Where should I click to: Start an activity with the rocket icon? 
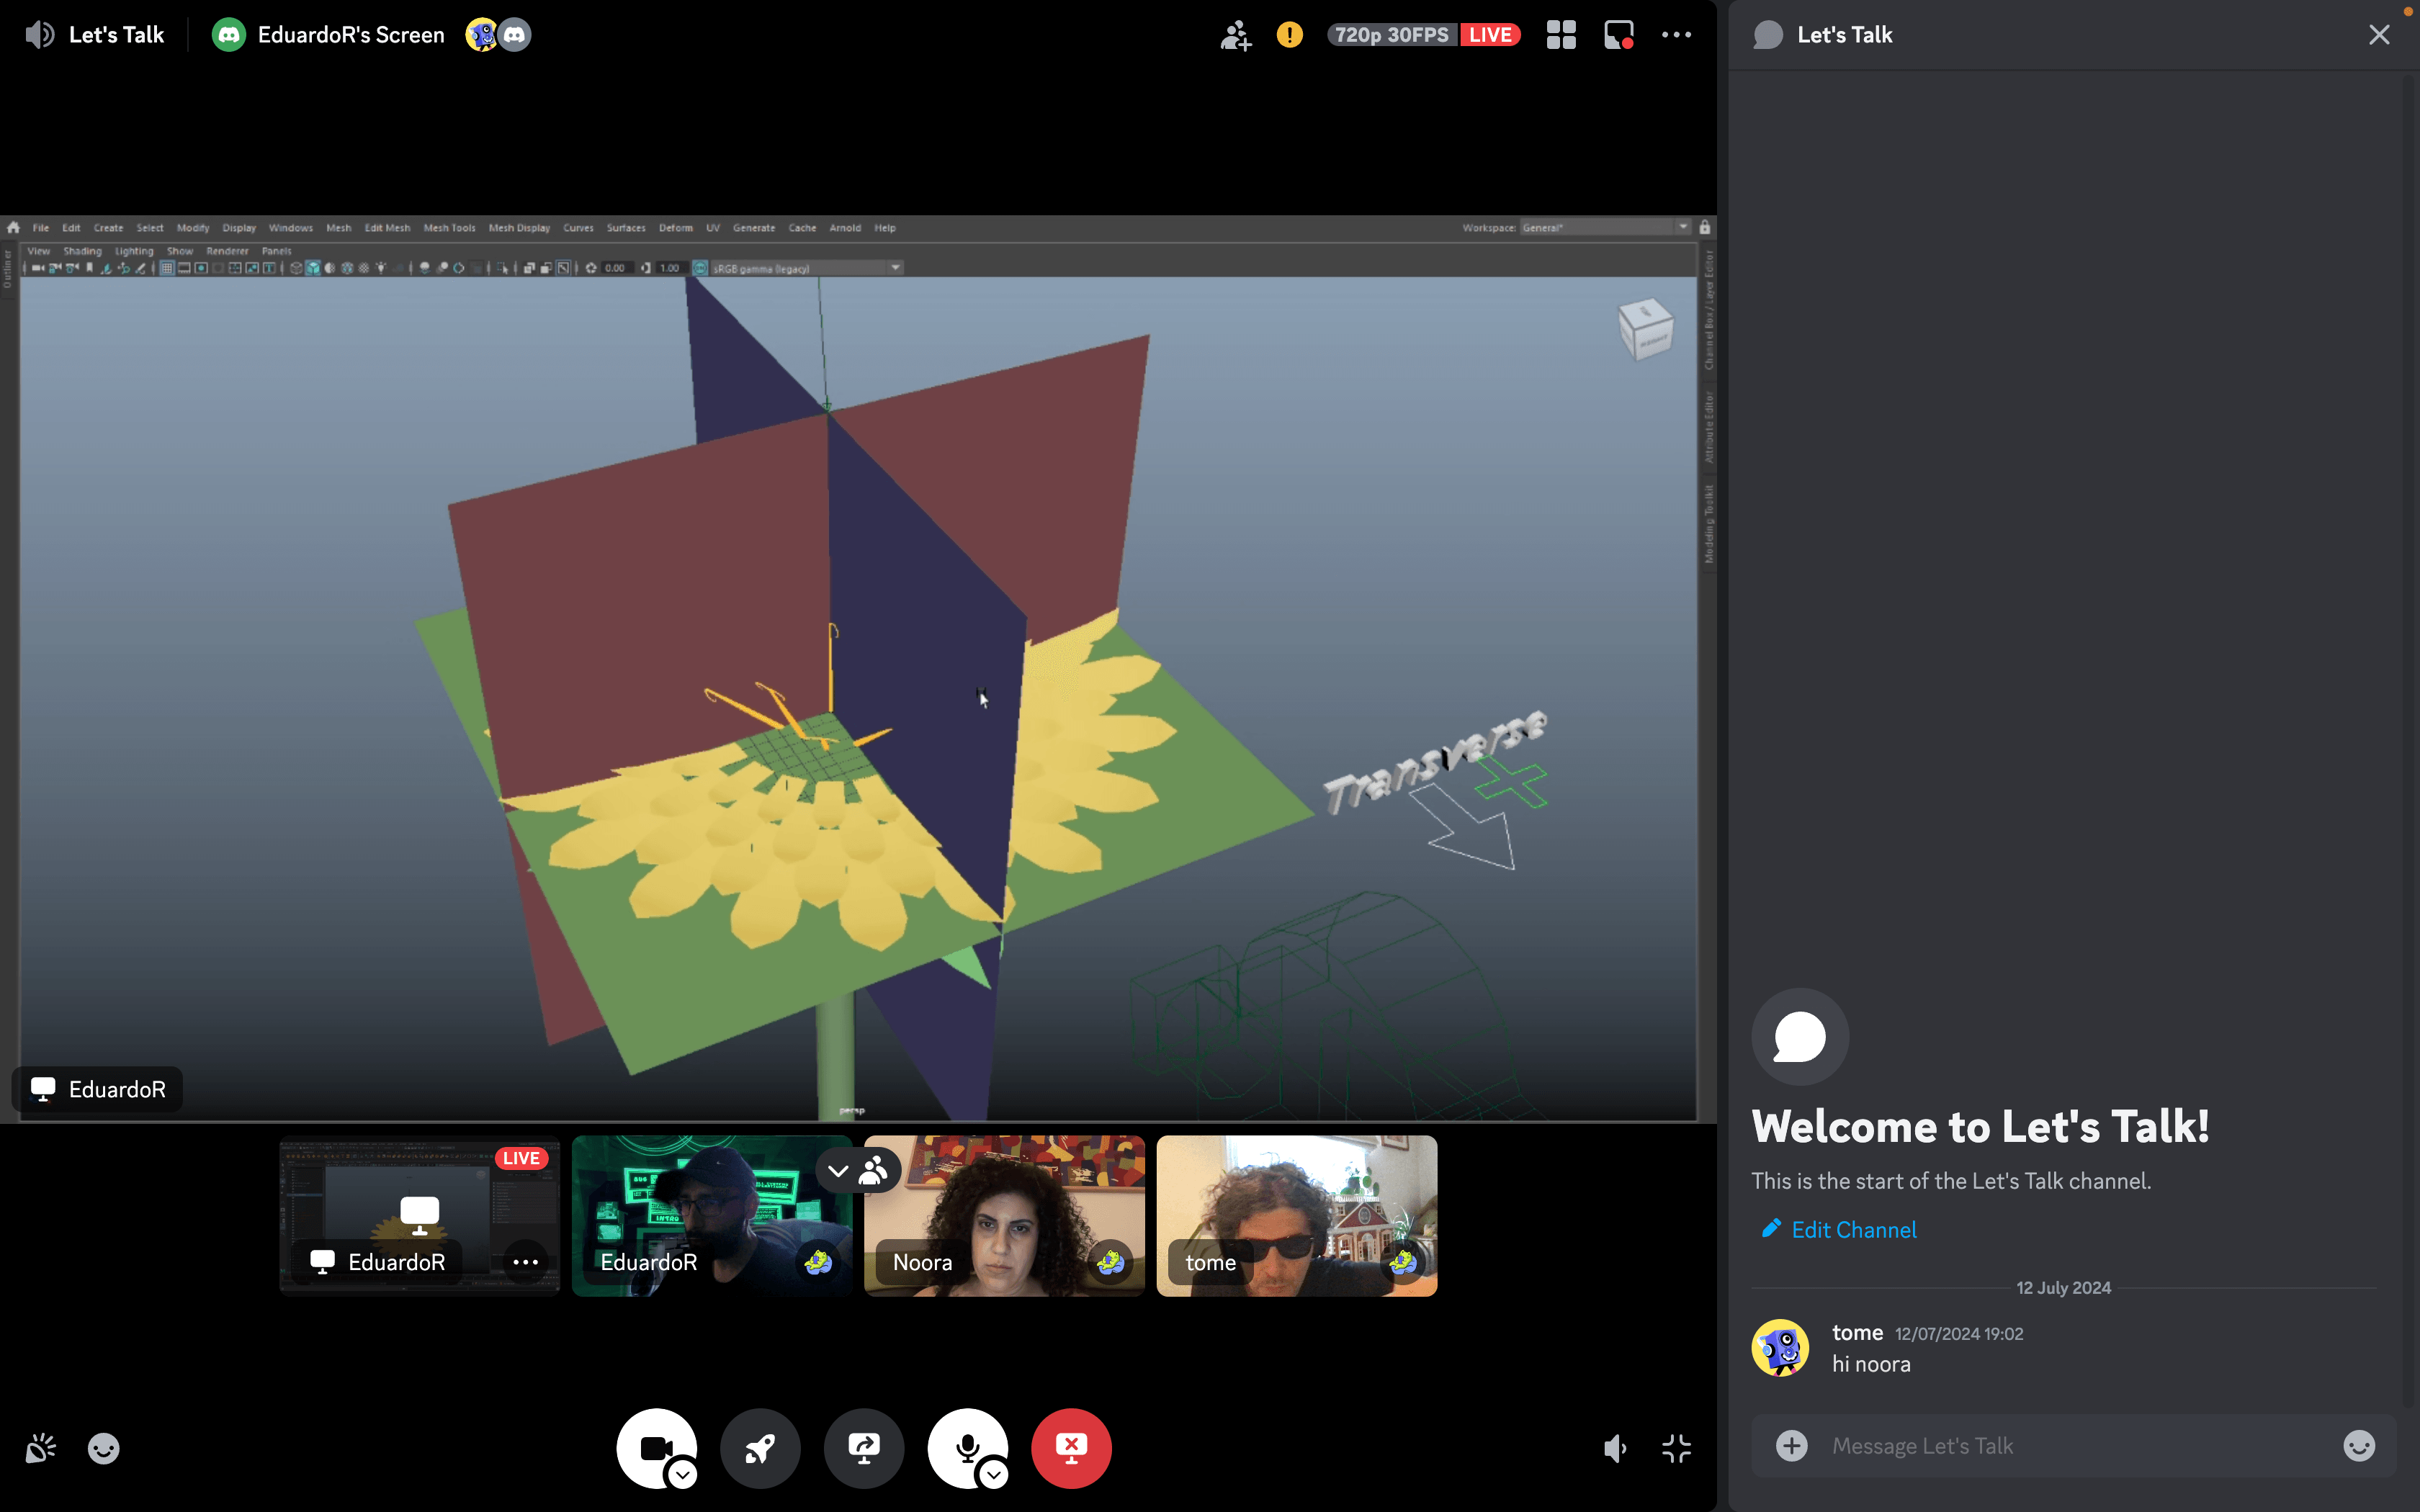[x=760, y=1448]
